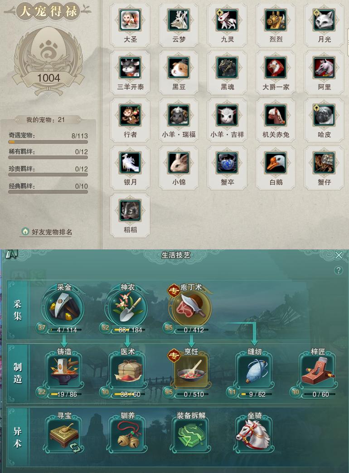Click the 奇遇宠物 progress bar

(48, 142)
